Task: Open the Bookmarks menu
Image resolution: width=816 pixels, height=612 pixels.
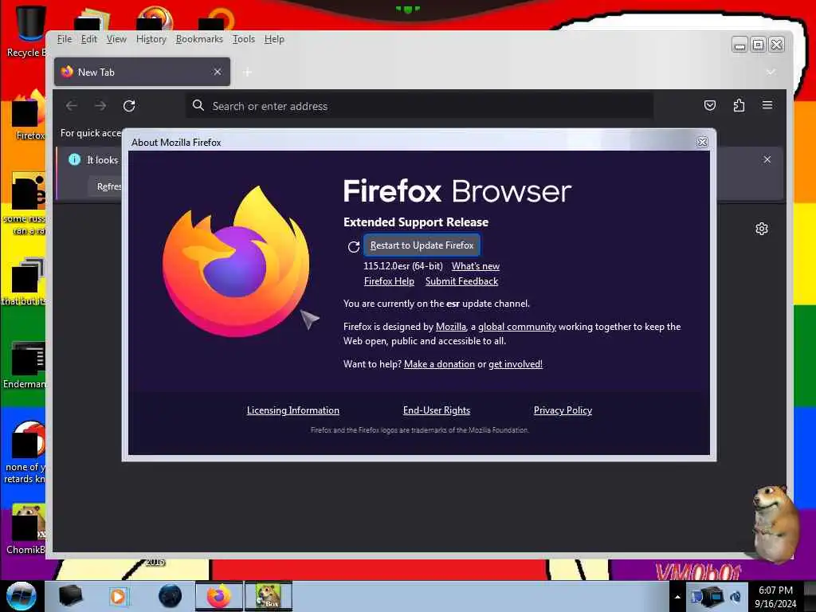Action: tap(199, 39)
